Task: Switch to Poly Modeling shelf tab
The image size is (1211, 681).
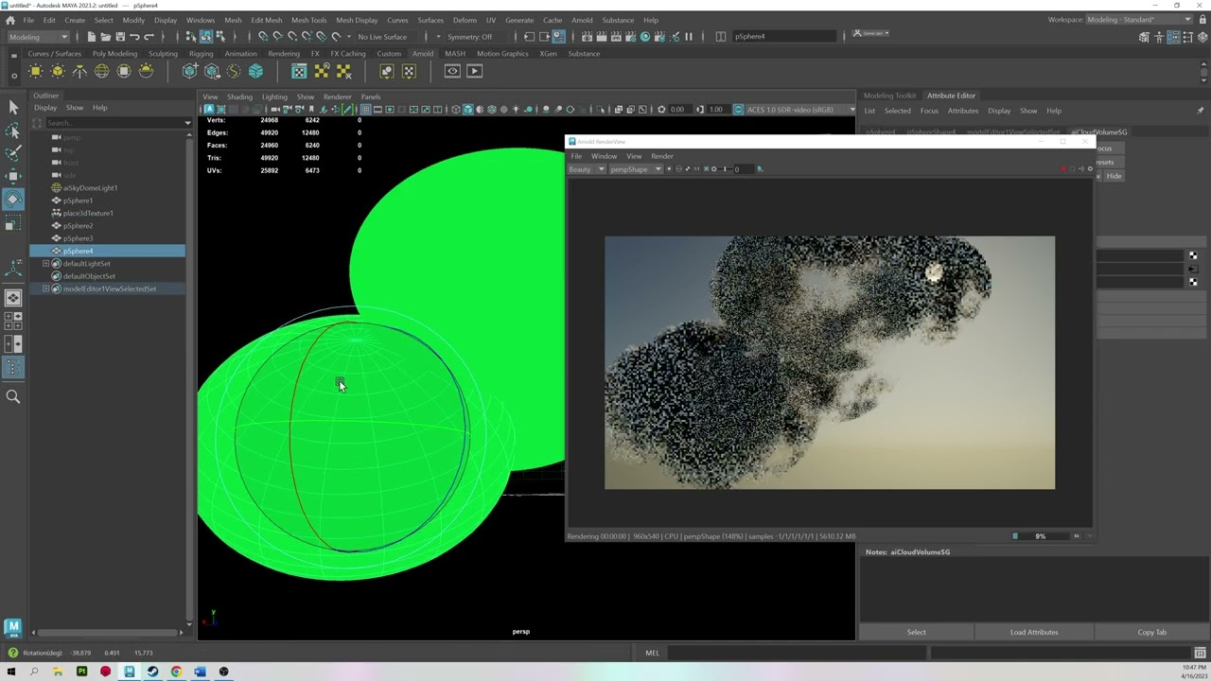Action: tap(114, 54)
